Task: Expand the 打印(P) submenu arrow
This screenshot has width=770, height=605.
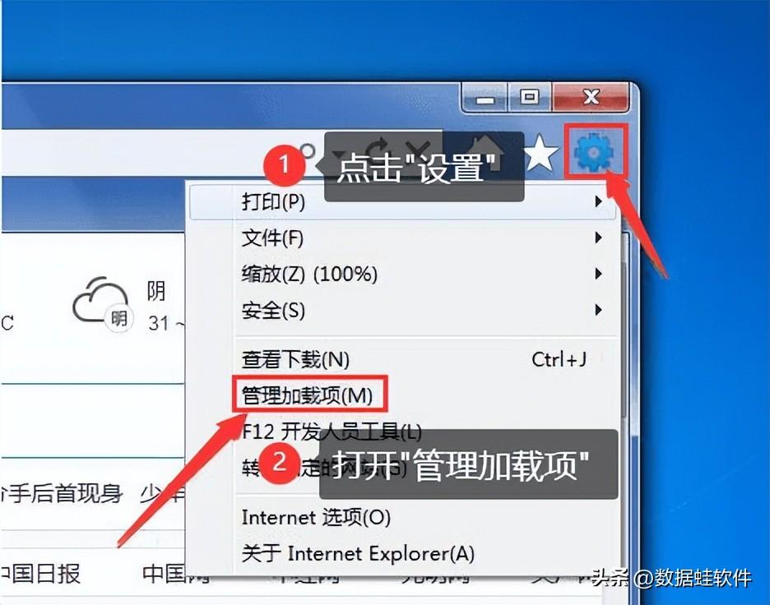Action: tap(598, 201)
